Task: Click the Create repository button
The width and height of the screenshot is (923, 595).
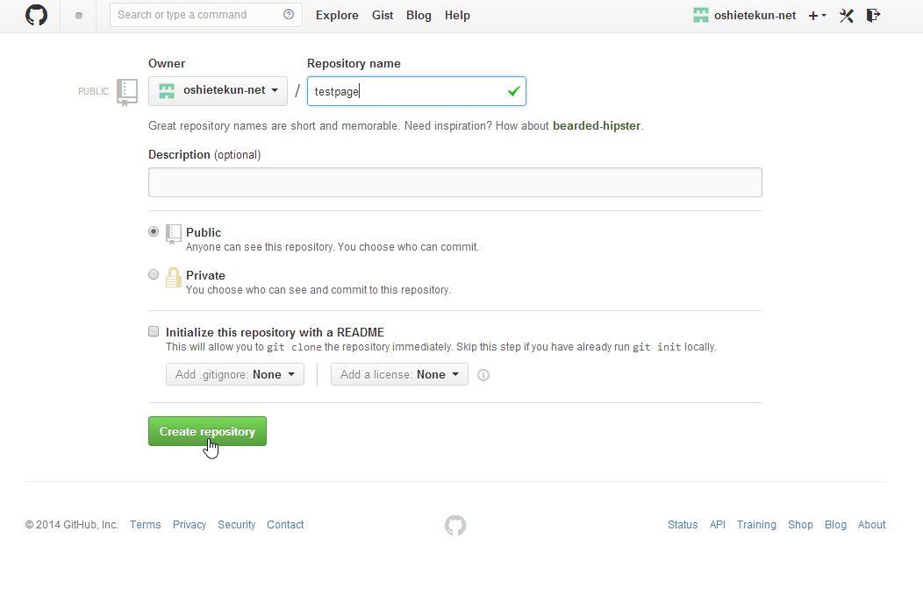Action: click(x=207, y=431)
